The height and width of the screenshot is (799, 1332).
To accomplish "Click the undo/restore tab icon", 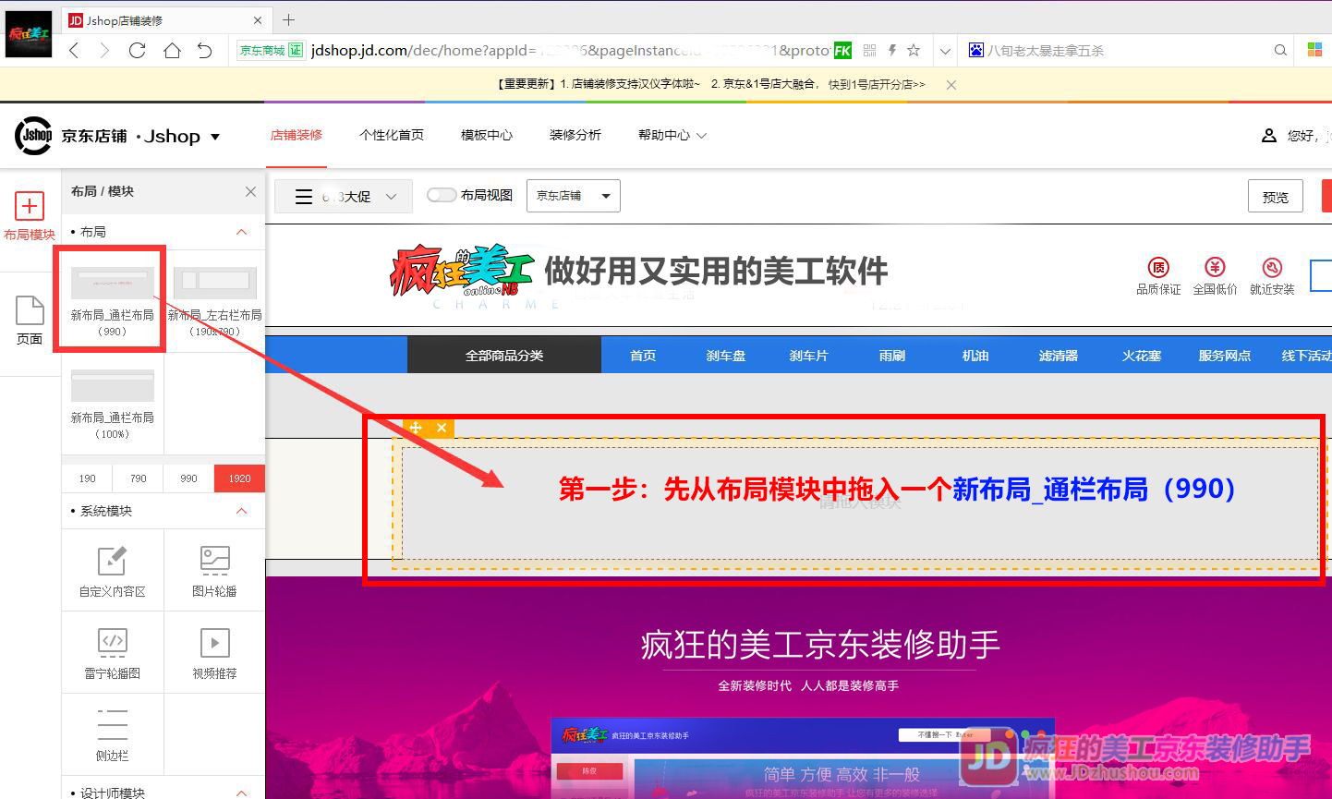I will click(x=205, y=51).
